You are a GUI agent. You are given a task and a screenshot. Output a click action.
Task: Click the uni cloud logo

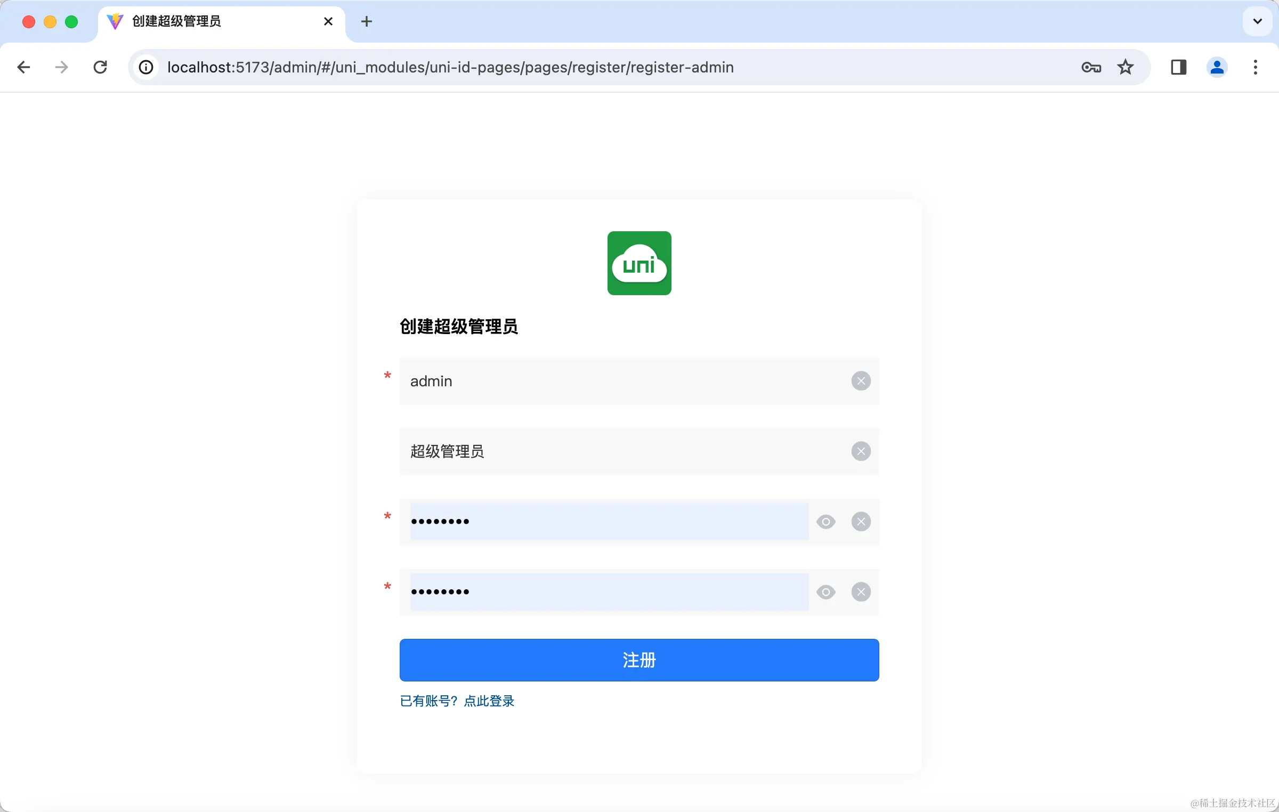639,263
